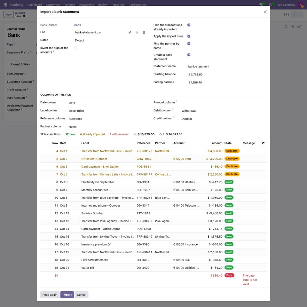Click the Fuel card statement row label
Image resolution: width=307 pixels, height=307 pixels.
(x=94, y=260)
